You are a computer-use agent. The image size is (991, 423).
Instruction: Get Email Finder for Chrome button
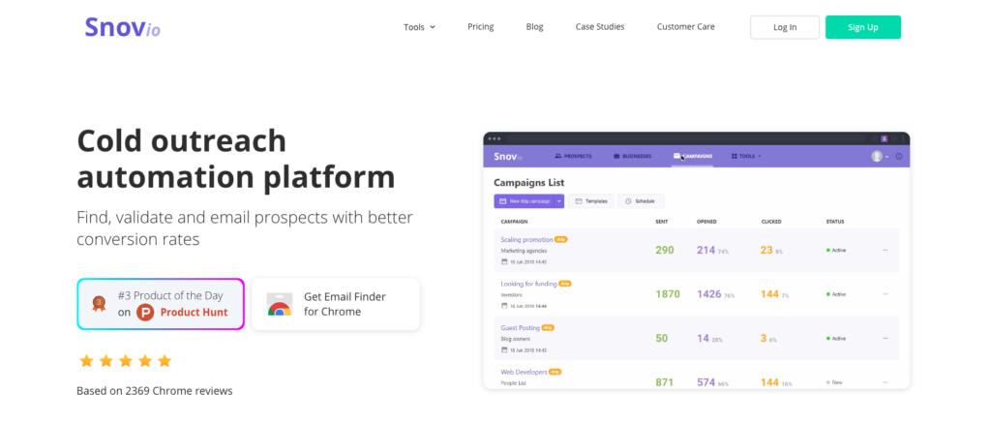[336, 304]
